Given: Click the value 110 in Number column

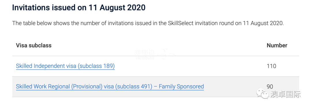Looking at the screenshot, I should click(272, 66).
